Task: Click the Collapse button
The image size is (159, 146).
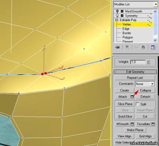Action: 145,91
